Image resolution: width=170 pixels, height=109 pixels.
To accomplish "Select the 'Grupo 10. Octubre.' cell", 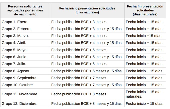I will click(x=18, y=85).
